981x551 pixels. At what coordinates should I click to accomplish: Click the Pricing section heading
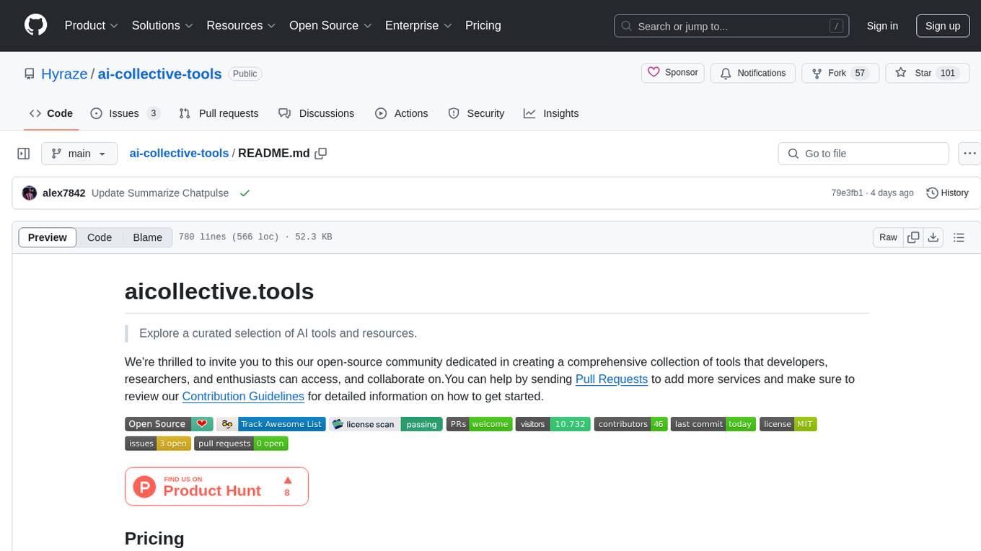(154, 539)
